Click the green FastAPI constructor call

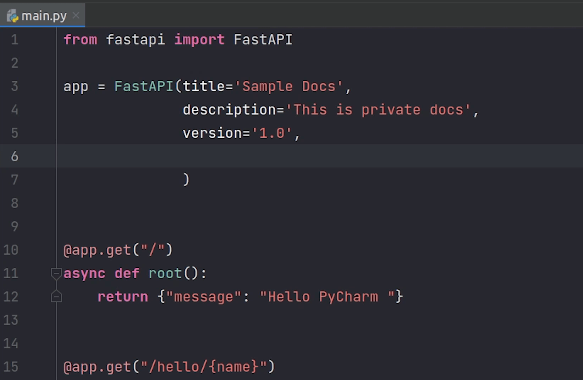(x=143, y=87)
